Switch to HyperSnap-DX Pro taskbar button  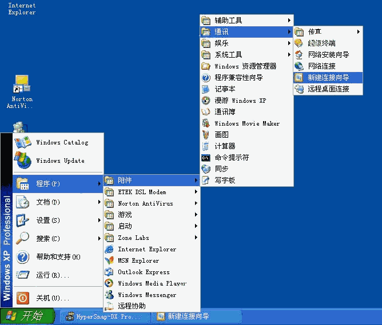(105, 316)
